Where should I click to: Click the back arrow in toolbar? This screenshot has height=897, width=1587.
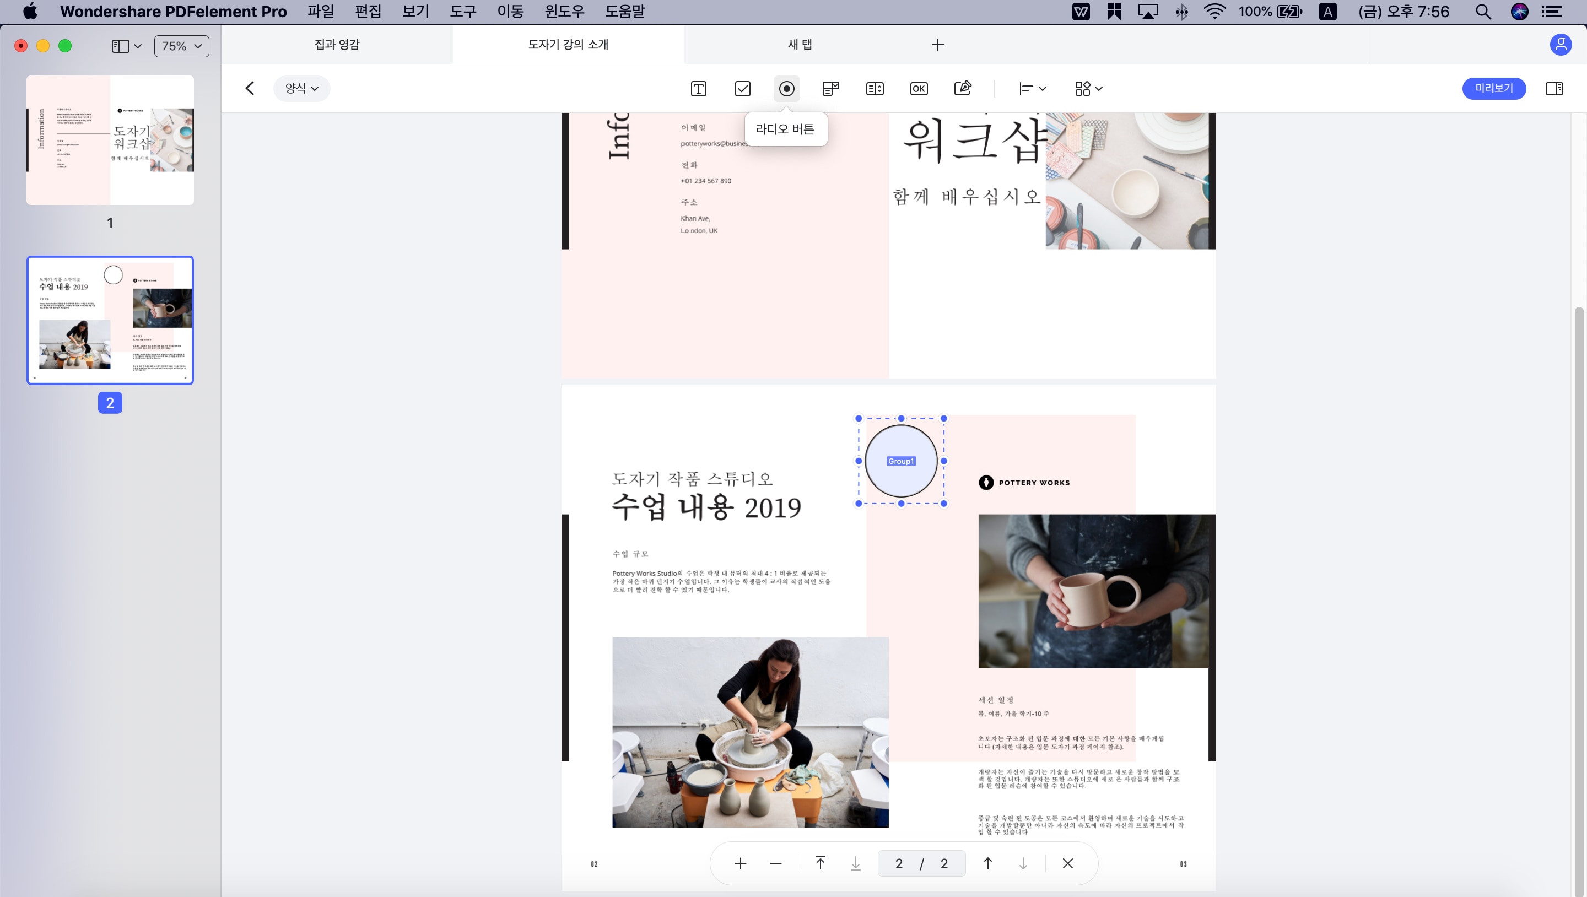pyautogui.click(x=250, y=88)
